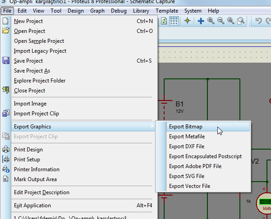The image size is (271, 219).
Task: Click the Open Project folder icon
Action: coord(6,30)
